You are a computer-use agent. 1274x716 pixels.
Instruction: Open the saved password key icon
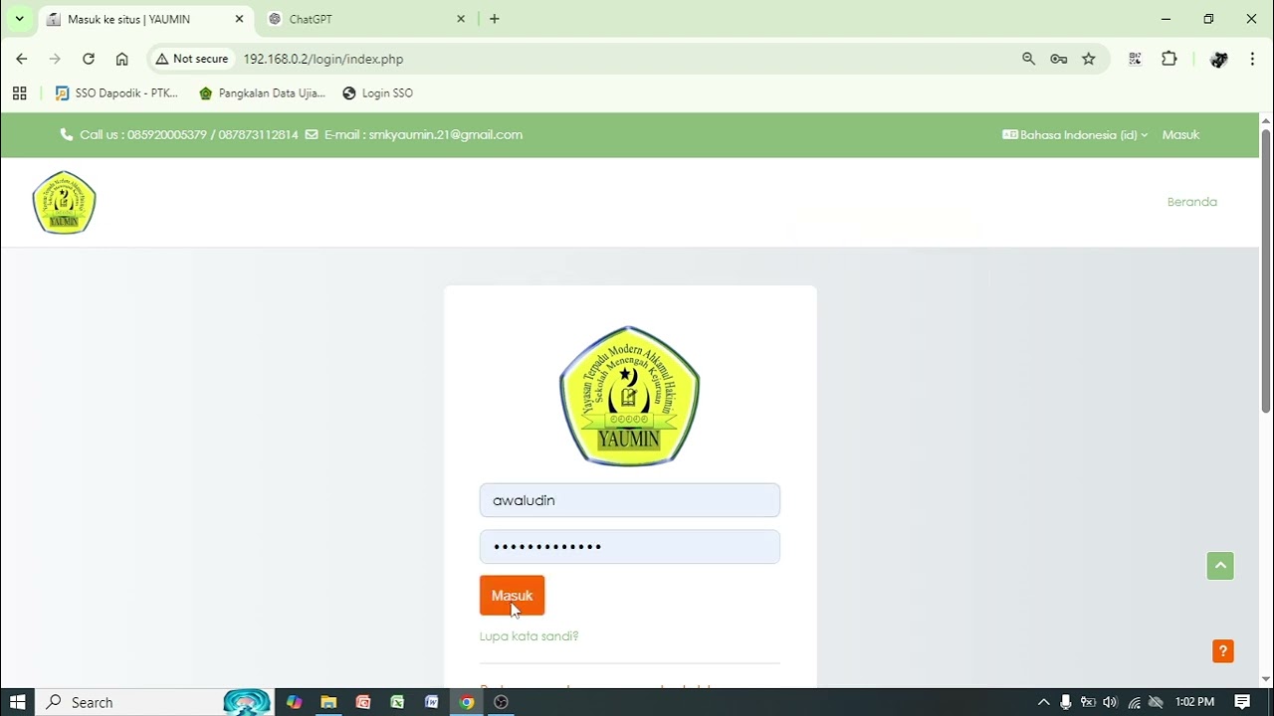click(x=1059, y=59)
